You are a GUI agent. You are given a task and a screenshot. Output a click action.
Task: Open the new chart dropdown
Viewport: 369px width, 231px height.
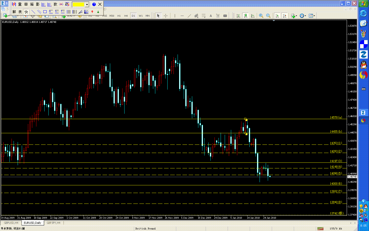(6, 16)
